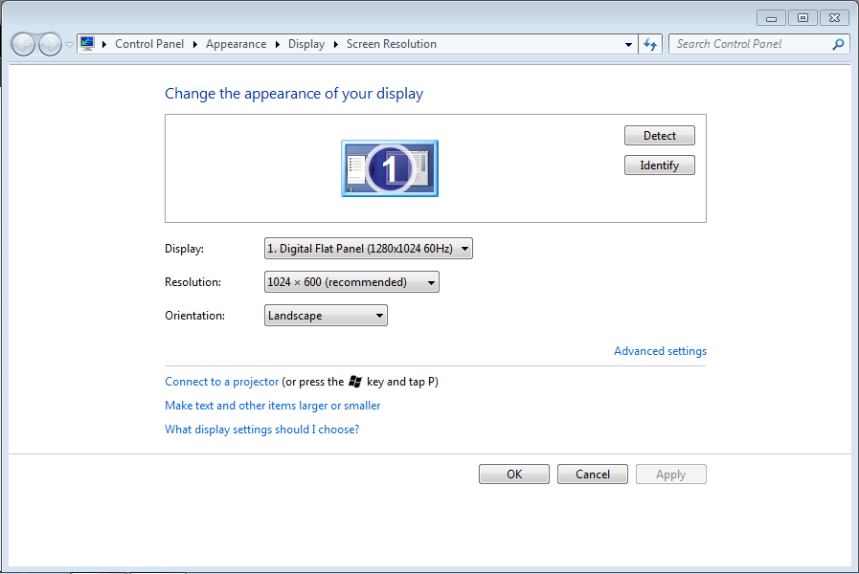Click the 'Display:' label
Image resolution: width=859 pixels, height=574 pixels.
tap(184, 249)
